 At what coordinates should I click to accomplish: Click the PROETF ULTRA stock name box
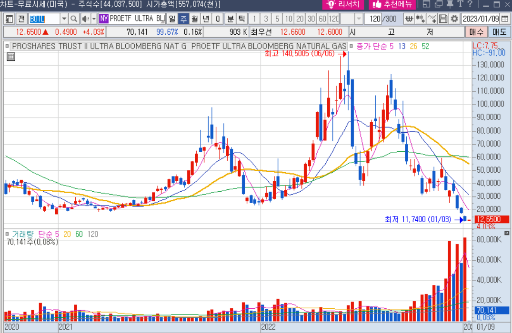pyautogui.click(x=132, y=19)
